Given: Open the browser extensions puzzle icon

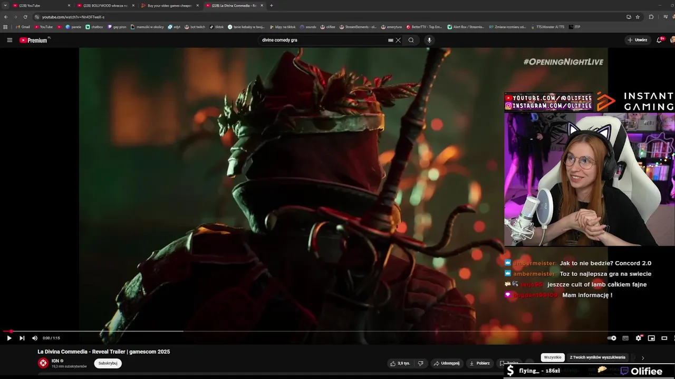Looking at the screenshot, I should click(651, 17).
